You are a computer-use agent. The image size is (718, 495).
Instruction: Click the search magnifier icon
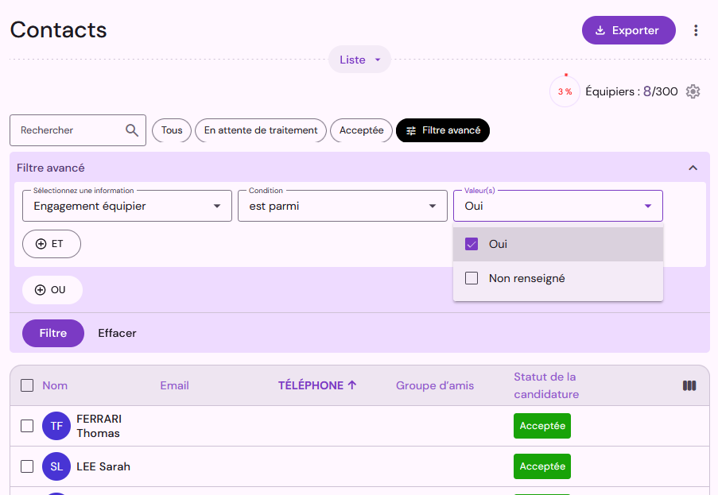click(132, 130)
